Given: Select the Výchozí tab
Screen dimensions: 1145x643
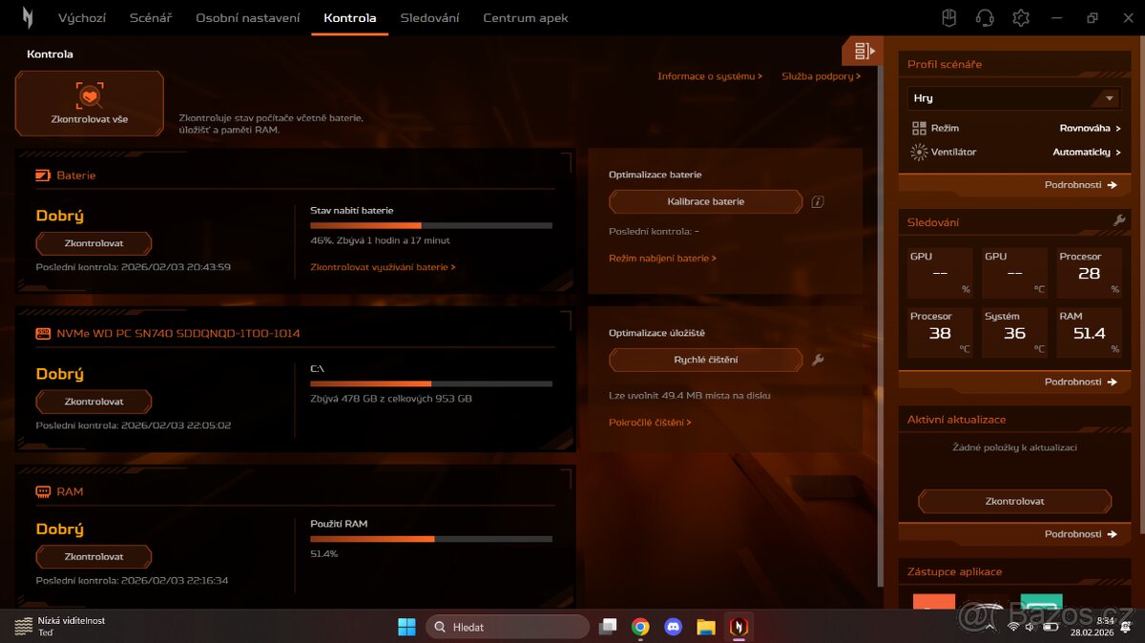Looking at the screenshot, I should click(x=81, y=17).
